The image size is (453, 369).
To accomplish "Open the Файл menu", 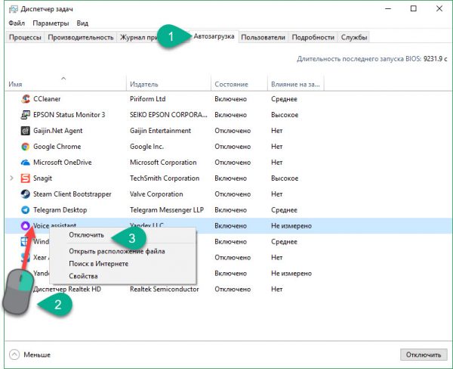I will [x=17, y=23].
